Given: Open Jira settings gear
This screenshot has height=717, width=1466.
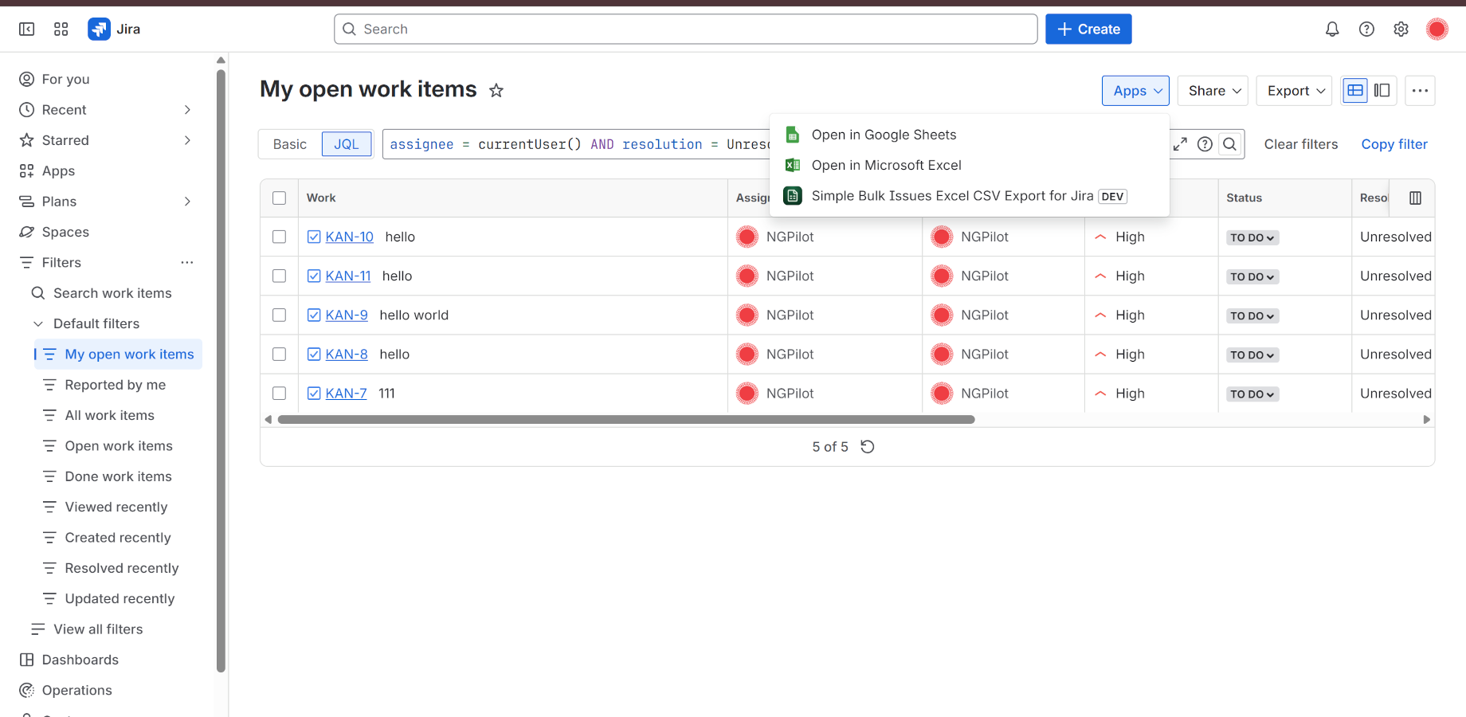Looking at the screenshot, I should tap(1401, 29).
